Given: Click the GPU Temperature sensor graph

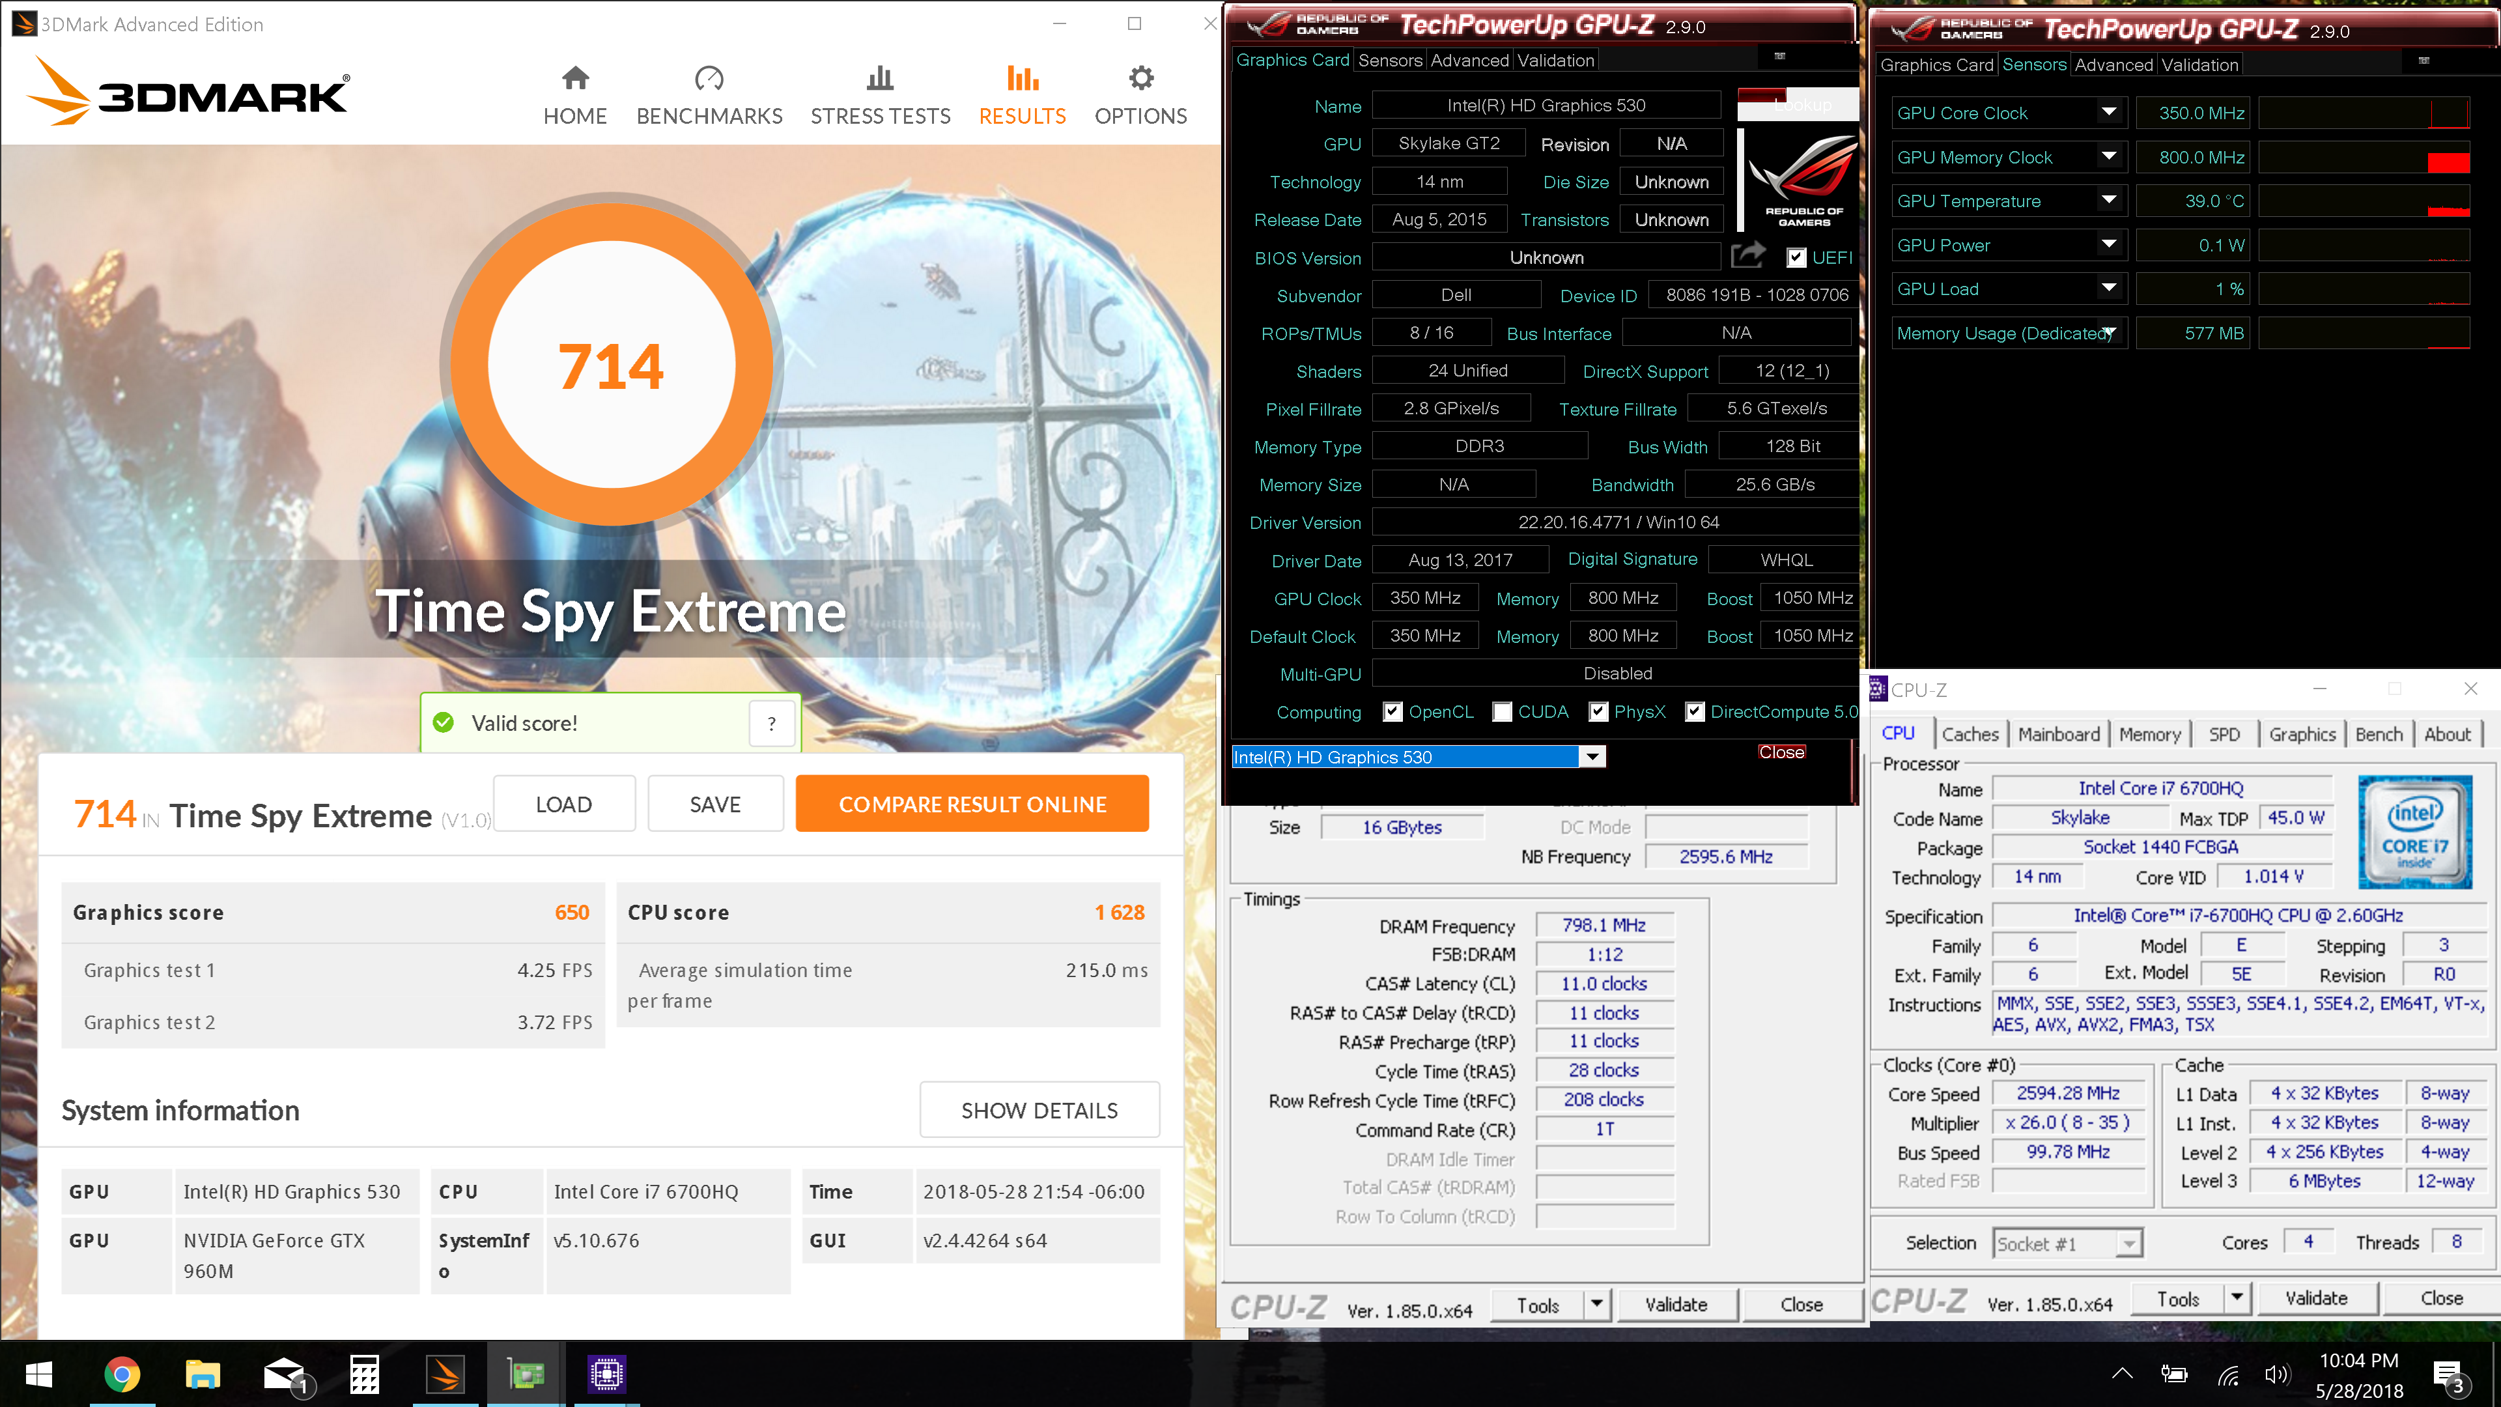Looking at the screenshot, I should coord(2363,200).
